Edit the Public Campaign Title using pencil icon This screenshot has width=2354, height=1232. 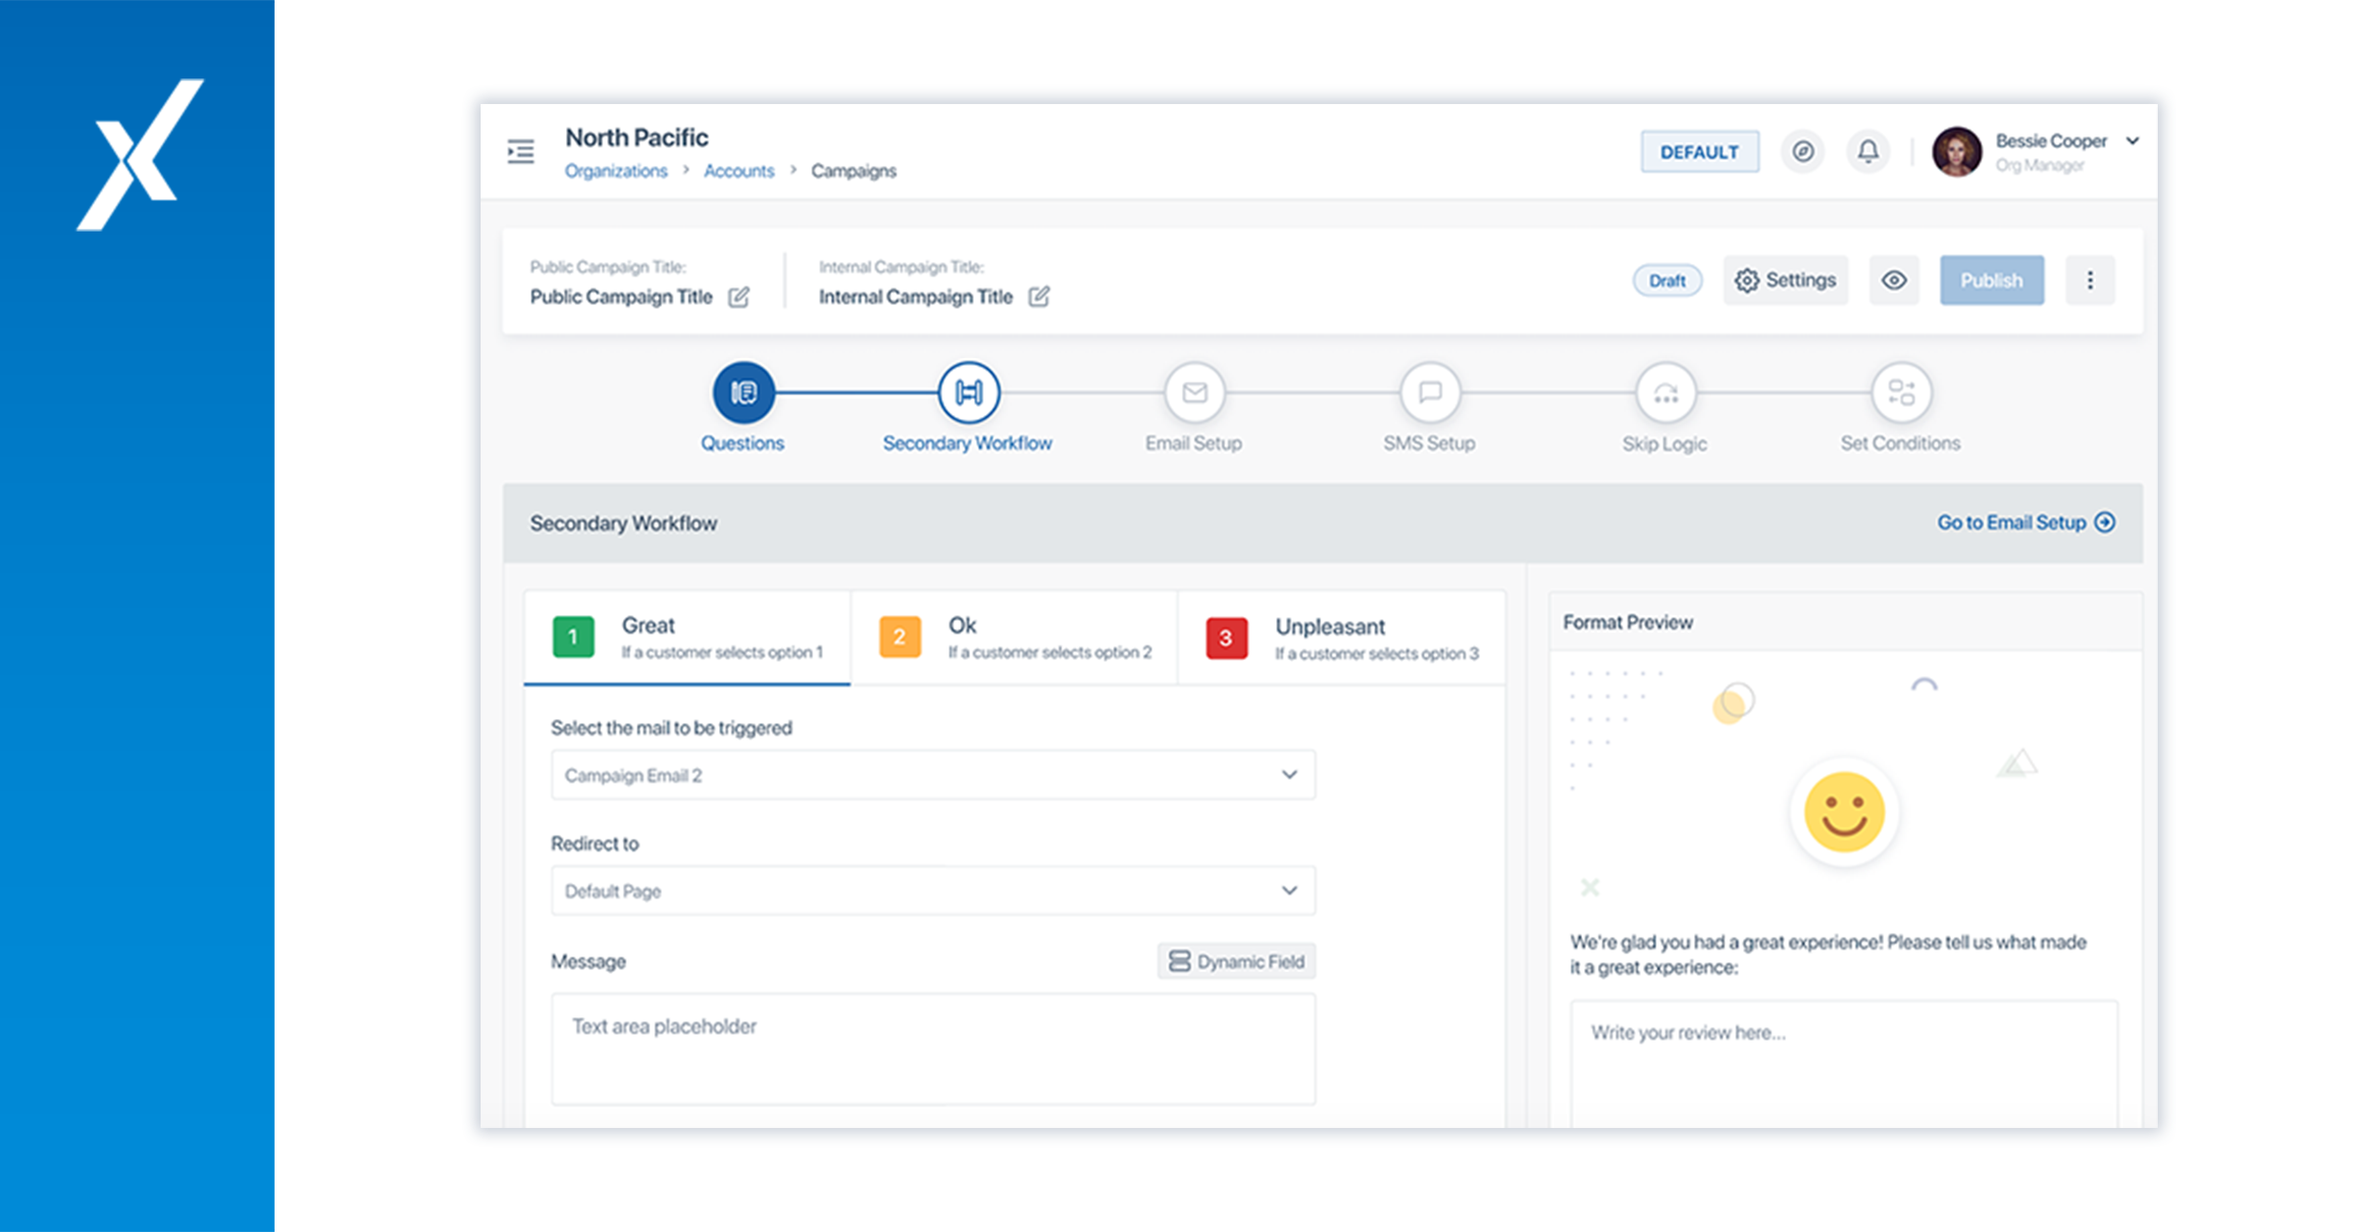pyautogui.click(x=741, y=296)
